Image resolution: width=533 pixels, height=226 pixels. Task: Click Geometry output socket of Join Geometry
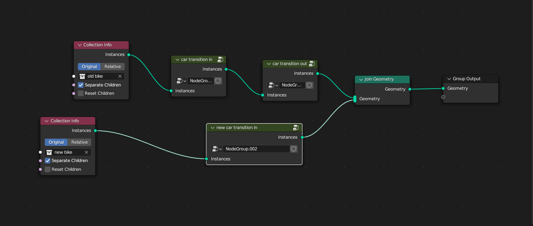tap(410, 89)
